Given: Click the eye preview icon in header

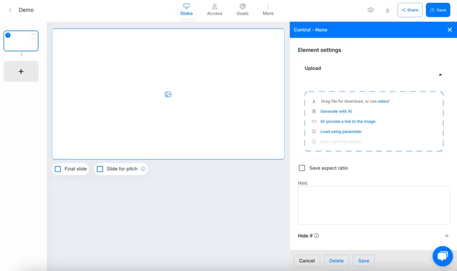Looking at the screenshot, I should [x=370, y=10].
